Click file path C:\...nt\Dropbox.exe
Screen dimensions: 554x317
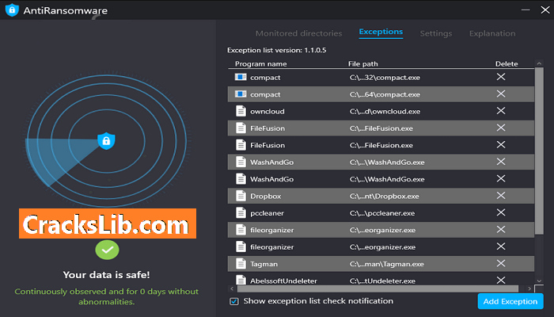(385, 196)
